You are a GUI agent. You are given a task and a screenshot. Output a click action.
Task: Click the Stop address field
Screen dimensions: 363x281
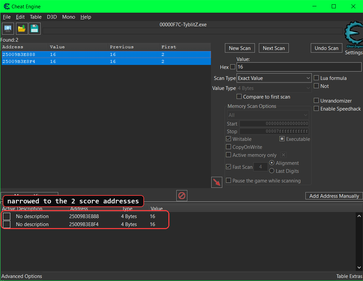tap(274, 131)
